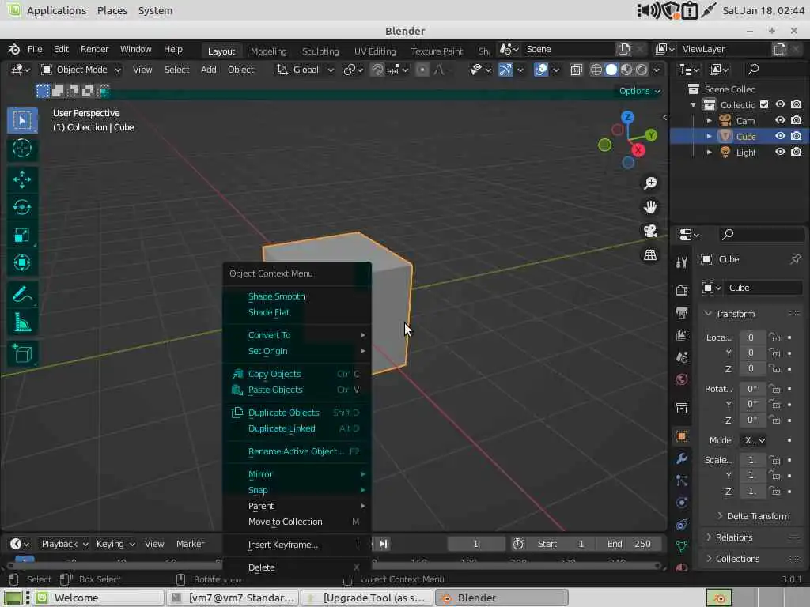Open the Render properties tab
This screenshot has height=607, width=810.
click(x=681, y=291)
